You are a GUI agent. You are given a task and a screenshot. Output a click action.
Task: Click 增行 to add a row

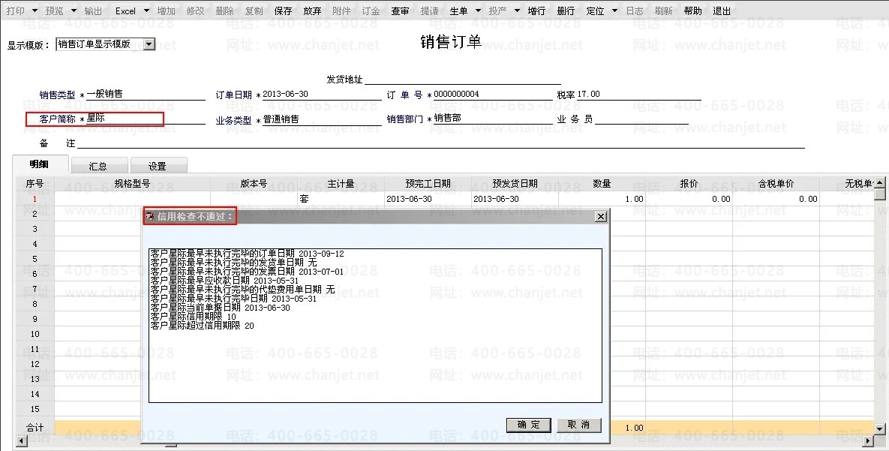coord(536,11)
